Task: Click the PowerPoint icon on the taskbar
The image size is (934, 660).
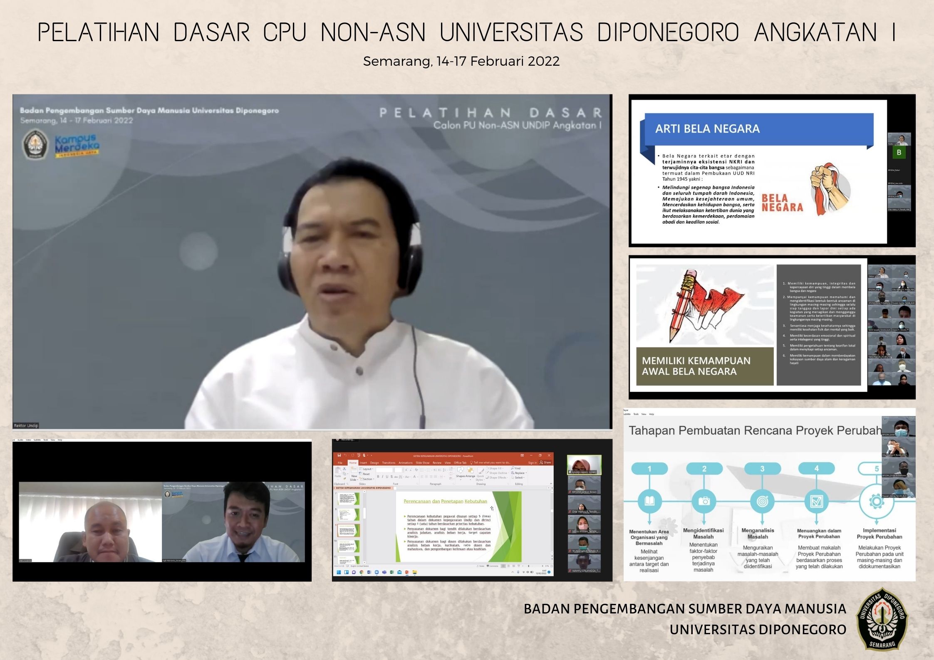Action: click(x=407, y=572)
